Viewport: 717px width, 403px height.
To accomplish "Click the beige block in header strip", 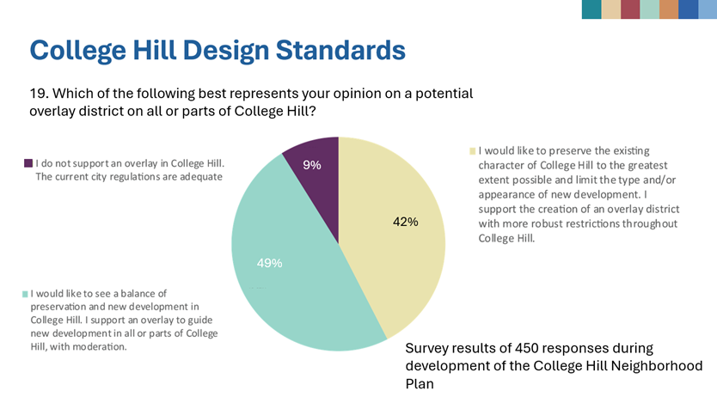I will pyautogui.click(x=611, y=9).
